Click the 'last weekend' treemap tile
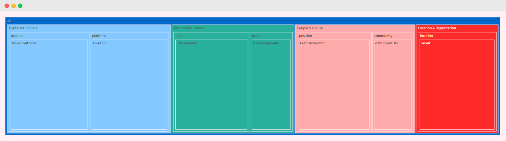The height and width of the screenshot is (141, 506). [211, 85]
